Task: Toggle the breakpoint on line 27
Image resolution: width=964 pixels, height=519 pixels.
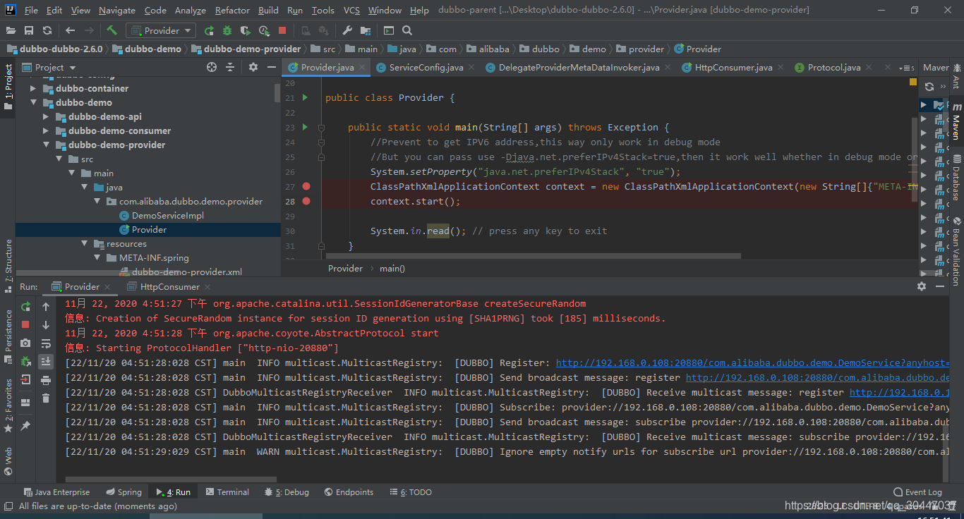Action: (306, 186)
